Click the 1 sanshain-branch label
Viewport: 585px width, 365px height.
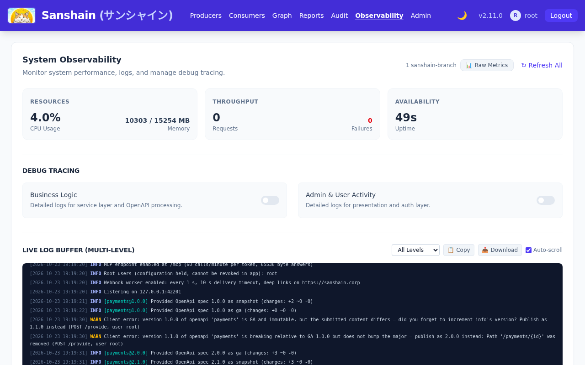431,65
